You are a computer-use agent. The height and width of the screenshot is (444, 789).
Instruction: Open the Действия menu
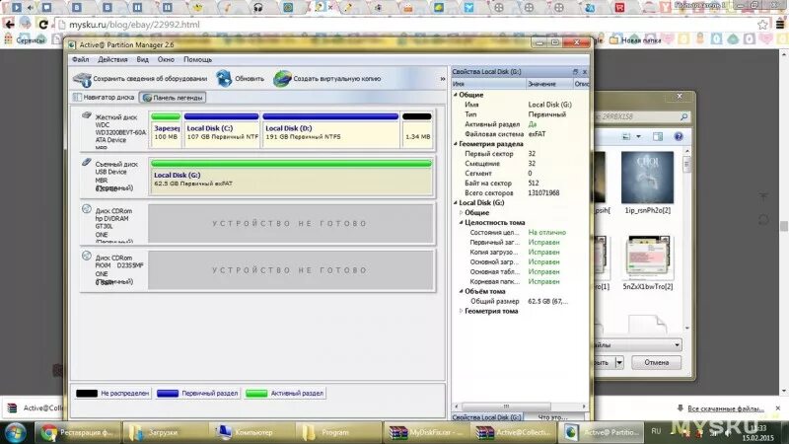point(112,59)
